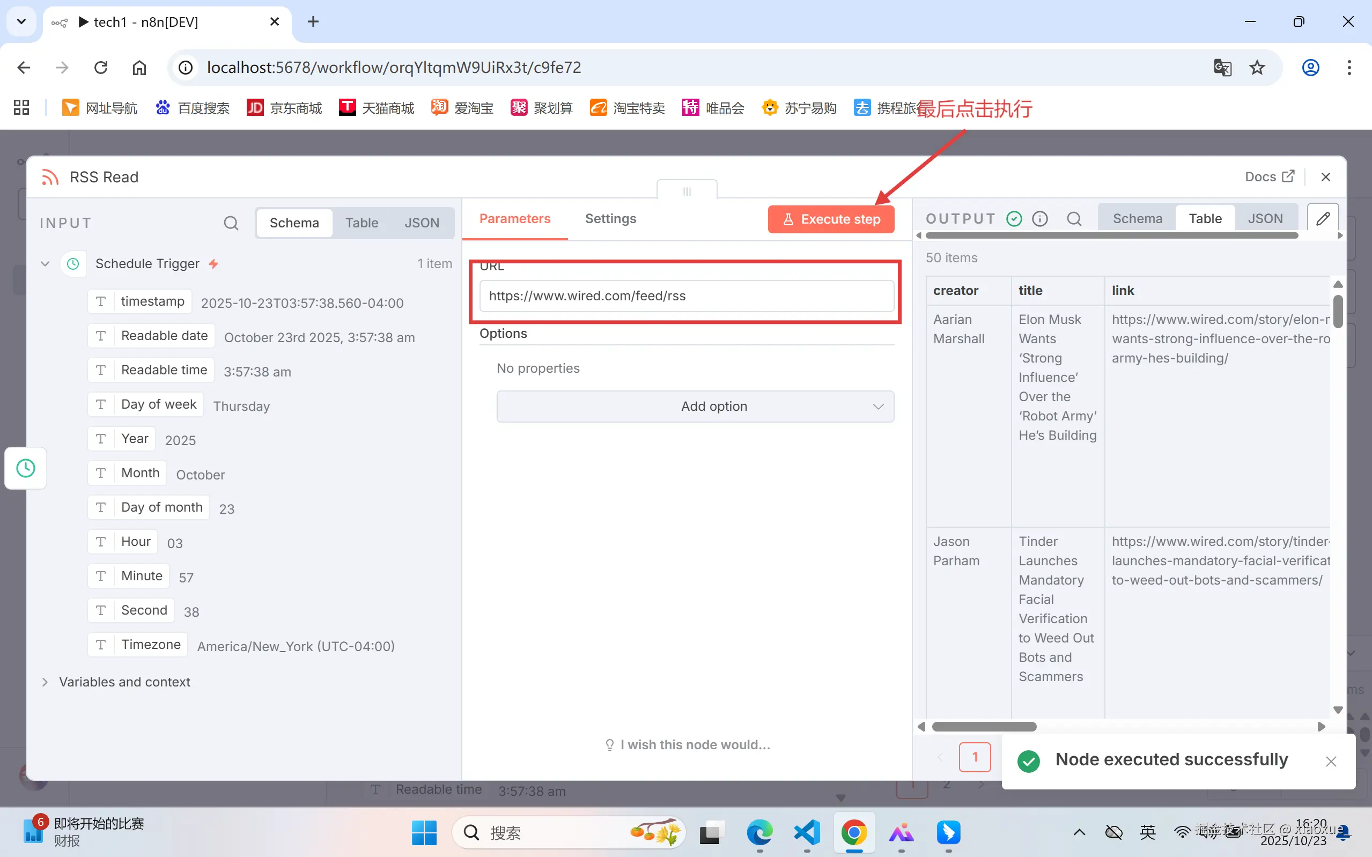Collapse the Schedule Trigger tree

[x=46, y=263]
